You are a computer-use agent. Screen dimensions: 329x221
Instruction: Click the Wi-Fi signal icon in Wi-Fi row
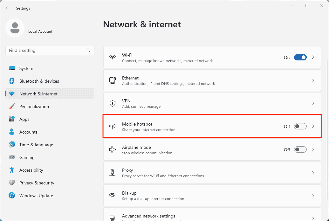113,57
